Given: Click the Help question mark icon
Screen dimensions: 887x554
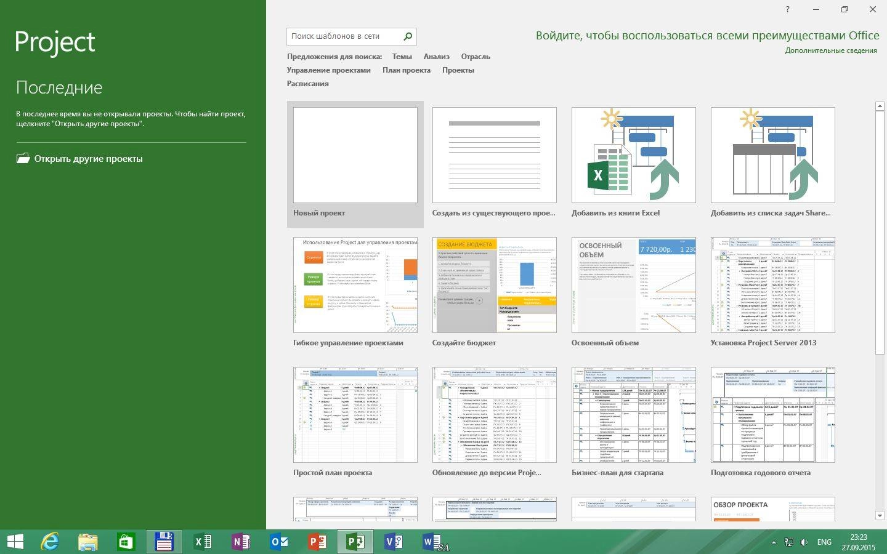Looking at the screenshot, I should coord(787,9).
